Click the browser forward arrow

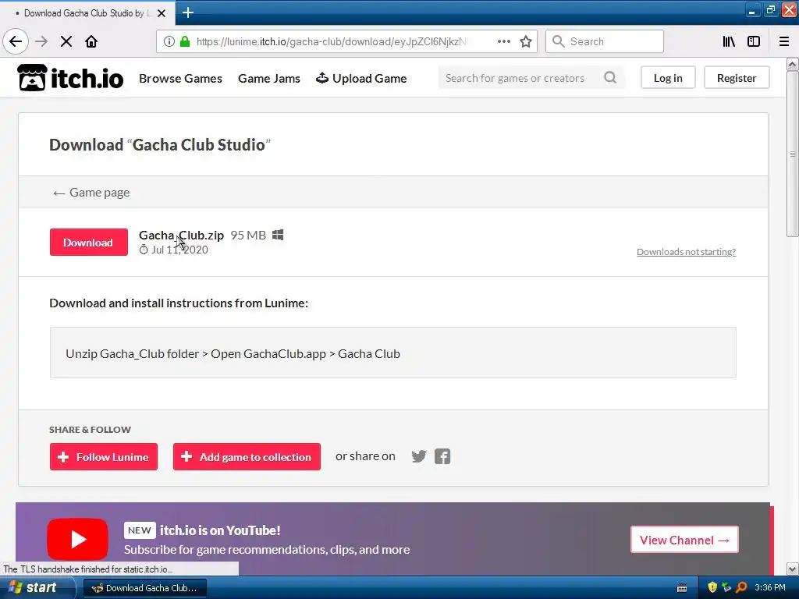(x=41, y=41)
